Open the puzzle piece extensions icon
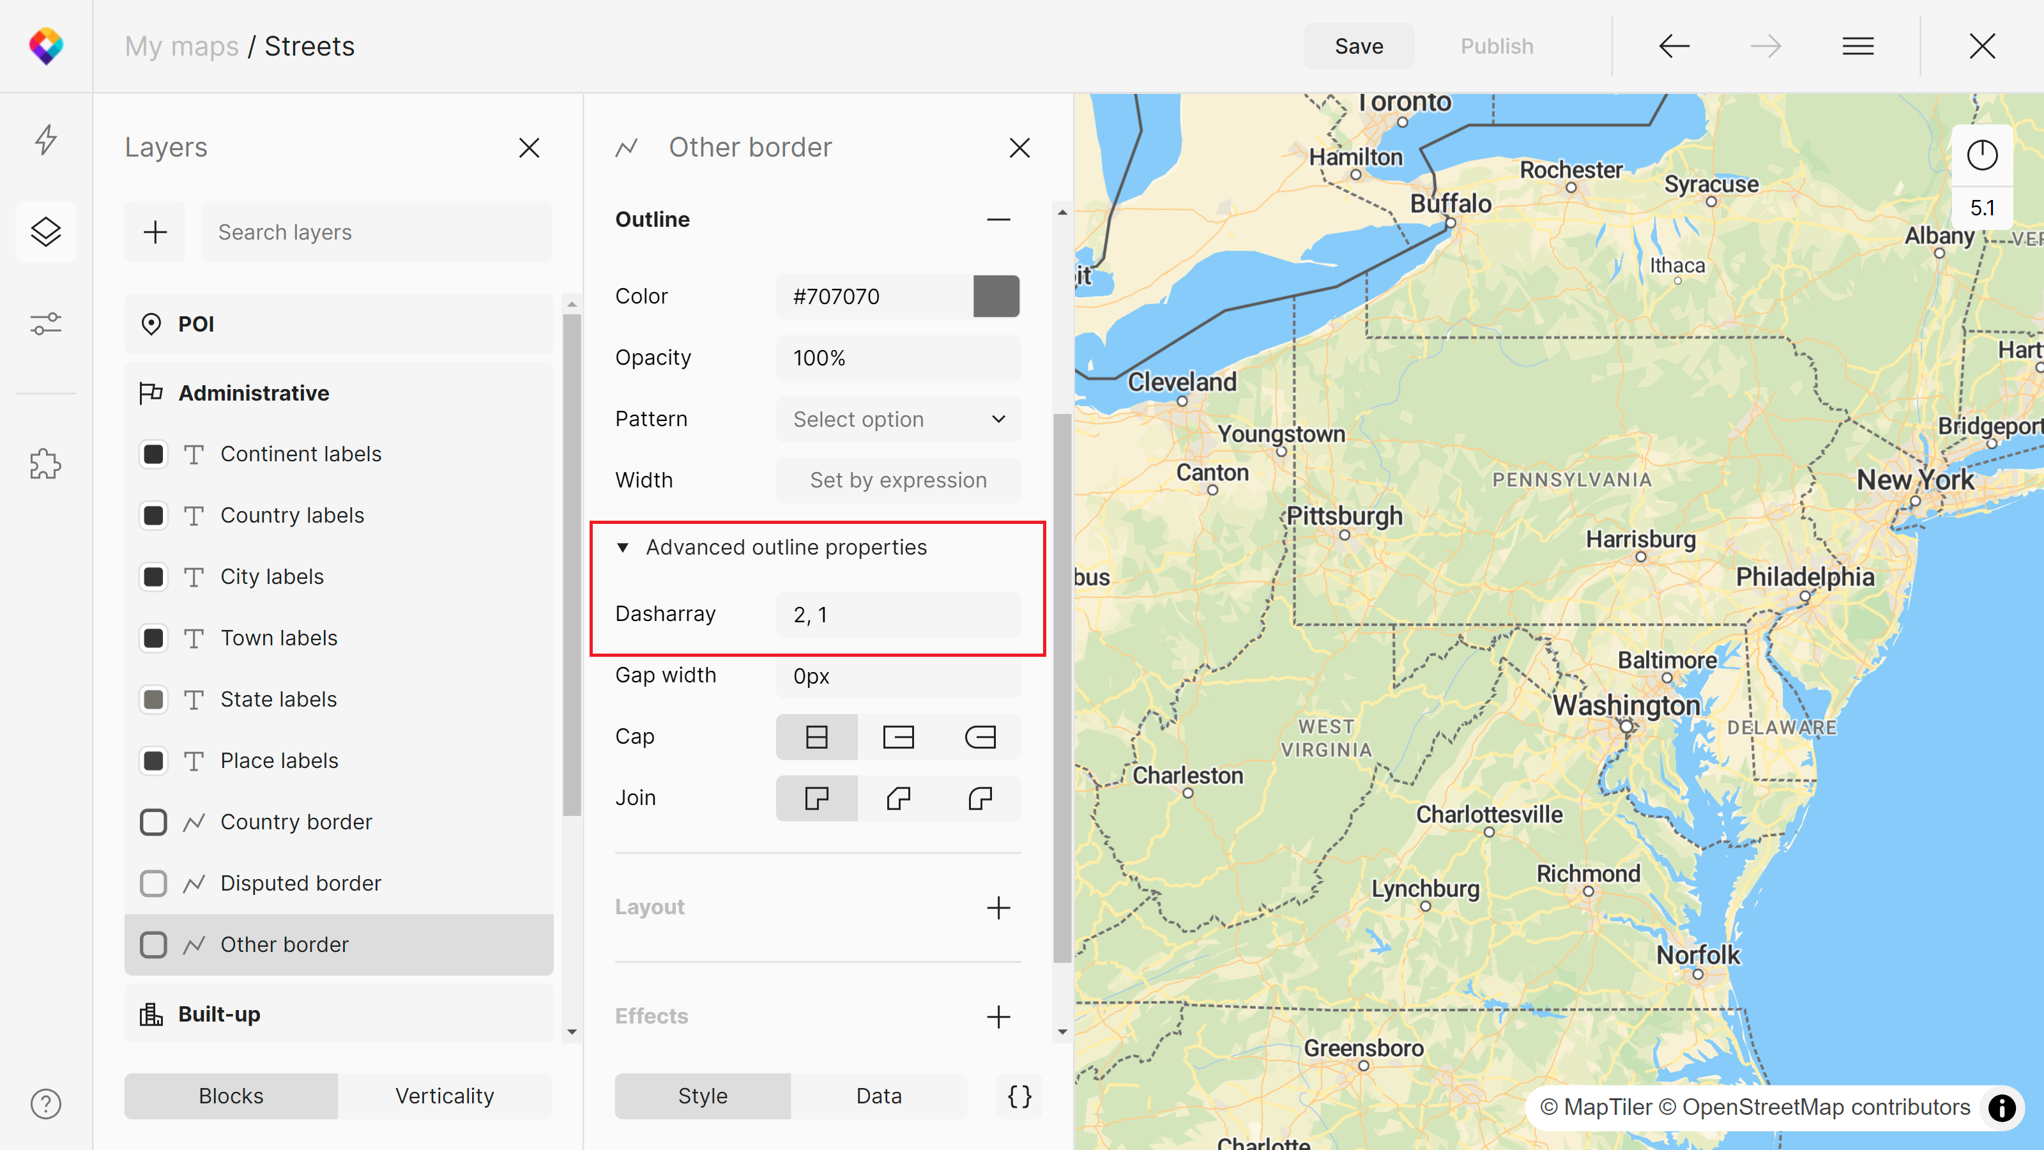2044x1150 pixels. click(x=46, y=464)
